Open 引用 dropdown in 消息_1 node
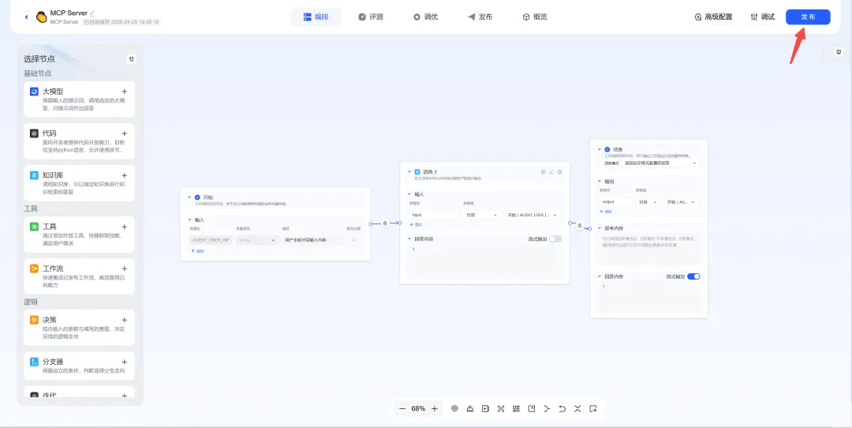The image size is (852, 428). coord(481,215)
